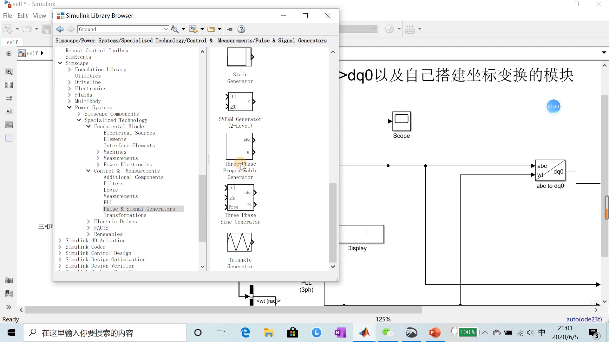The height and width of the screenshot is (342, 609).
Task: Select Transformations in library tree
Action: pyautogui.click(x=125, y=215)
